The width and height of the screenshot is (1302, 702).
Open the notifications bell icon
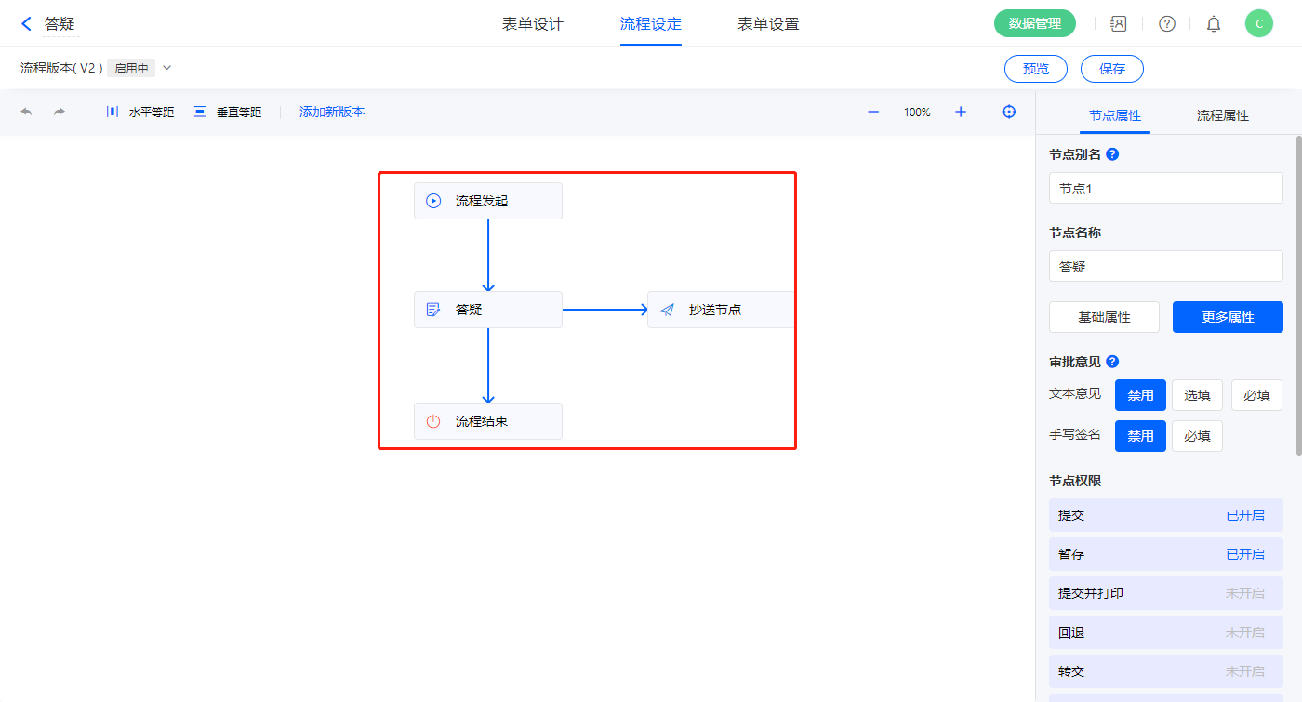[x=1214, y=24]
